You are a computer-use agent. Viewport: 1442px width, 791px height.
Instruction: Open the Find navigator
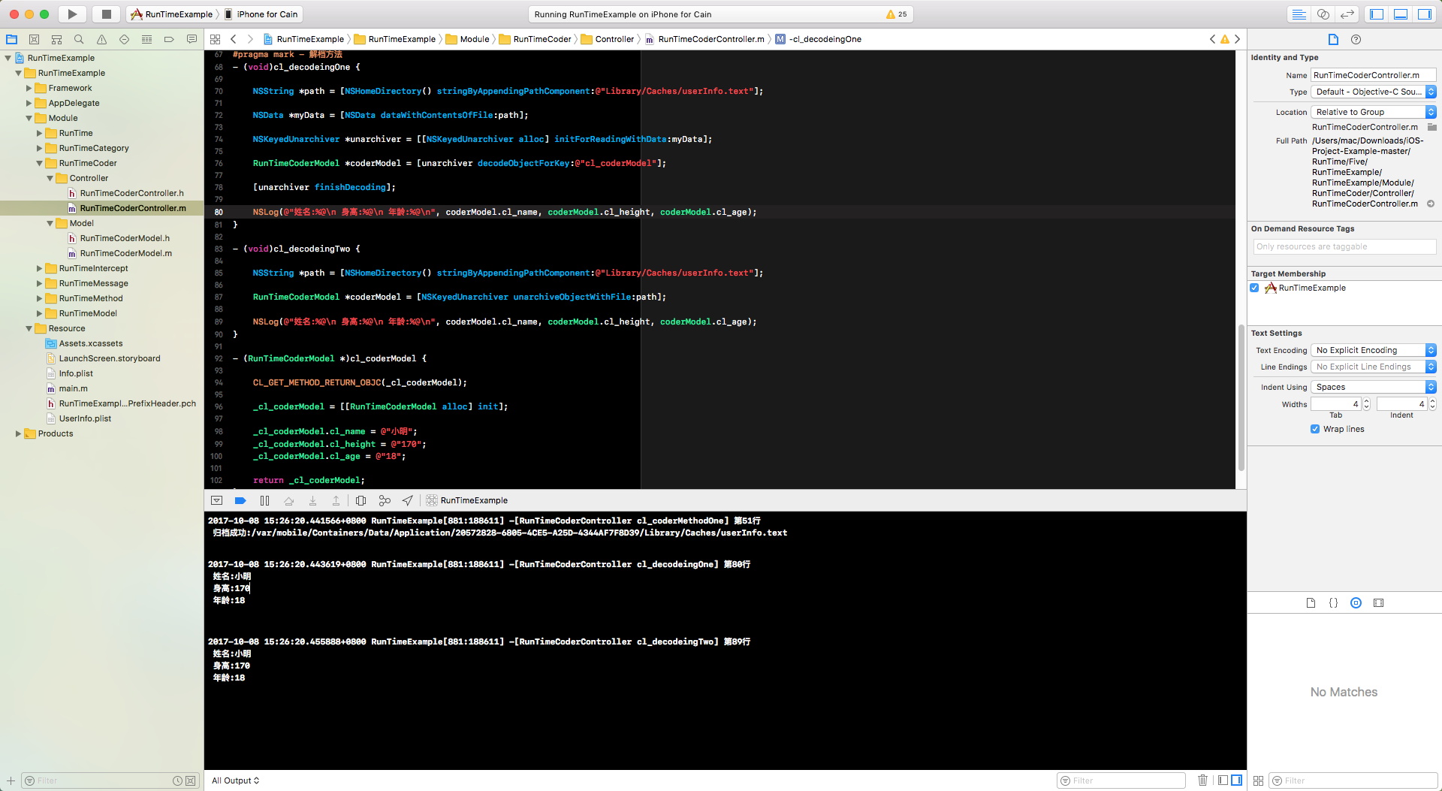79,39
